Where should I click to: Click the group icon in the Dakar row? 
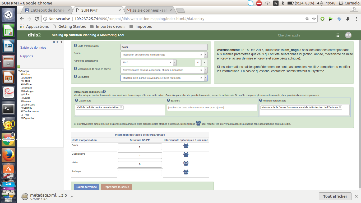click(186, 146)
